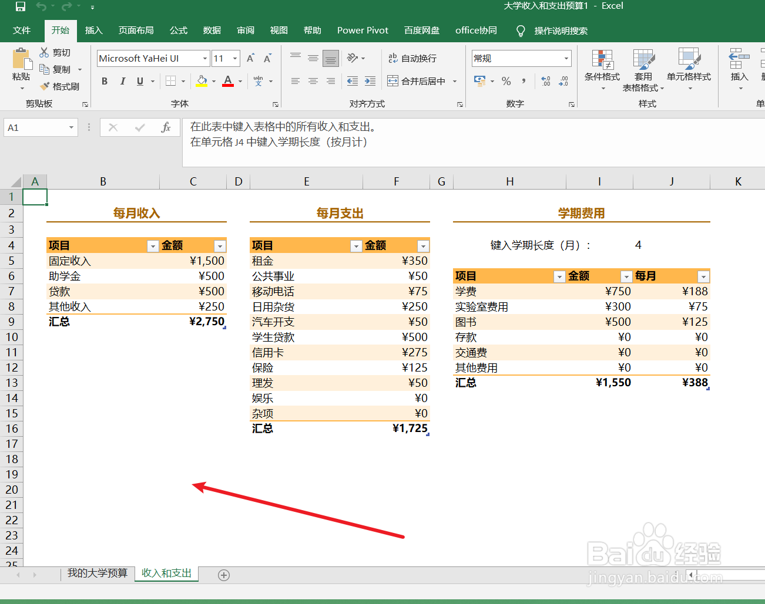765x604 pixels.
Task: Open the font name dropdown
Action: point(206,58)
